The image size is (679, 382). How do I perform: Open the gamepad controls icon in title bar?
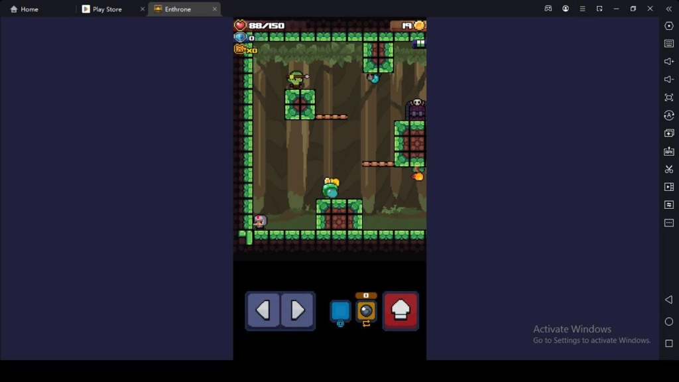point(548,9)
